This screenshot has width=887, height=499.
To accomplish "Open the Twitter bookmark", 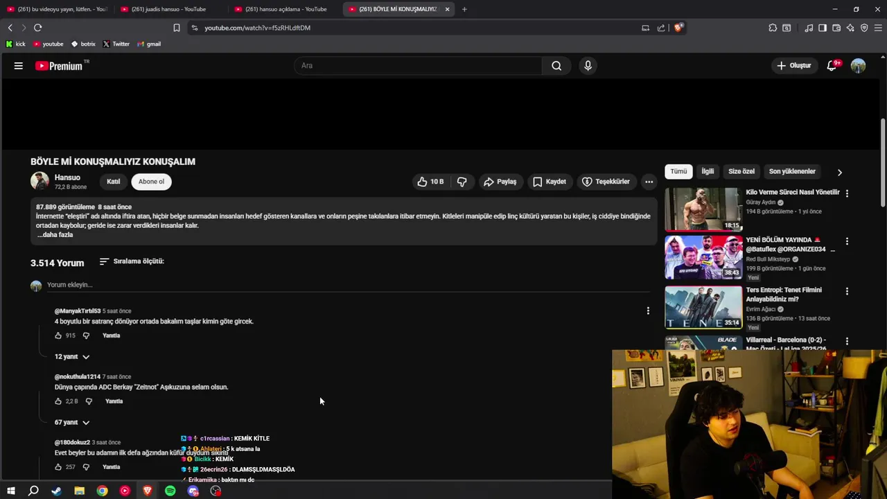I will pyautogui.click(x=116, y=44).
